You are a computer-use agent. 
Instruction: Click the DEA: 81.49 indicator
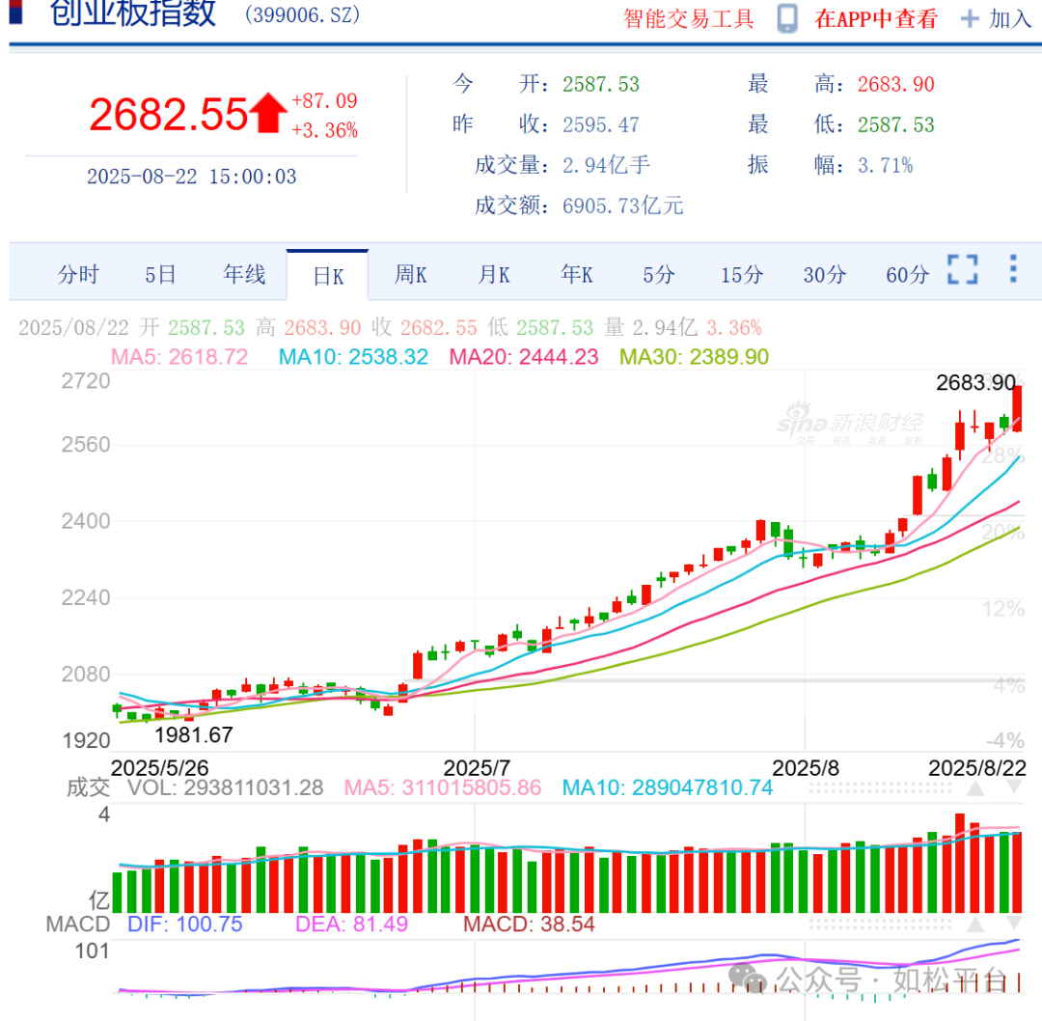pos(351,924)
